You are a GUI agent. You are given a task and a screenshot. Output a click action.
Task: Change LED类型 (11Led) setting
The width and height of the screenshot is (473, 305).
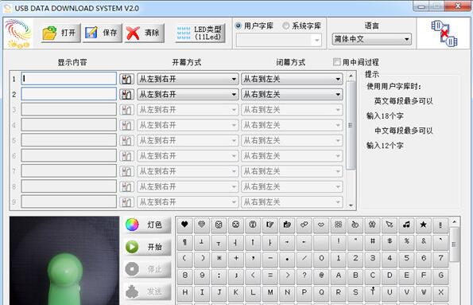coord(200,33)
